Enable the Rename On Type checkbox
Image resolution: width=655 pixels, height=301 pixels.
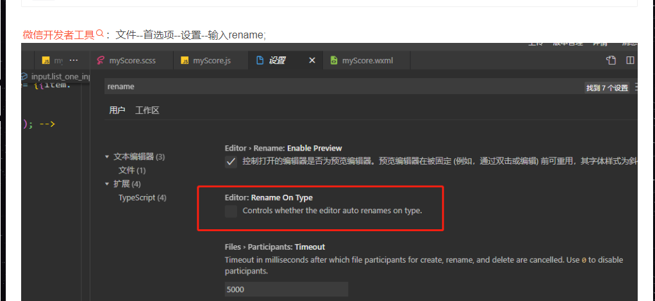tap(231, 211)
